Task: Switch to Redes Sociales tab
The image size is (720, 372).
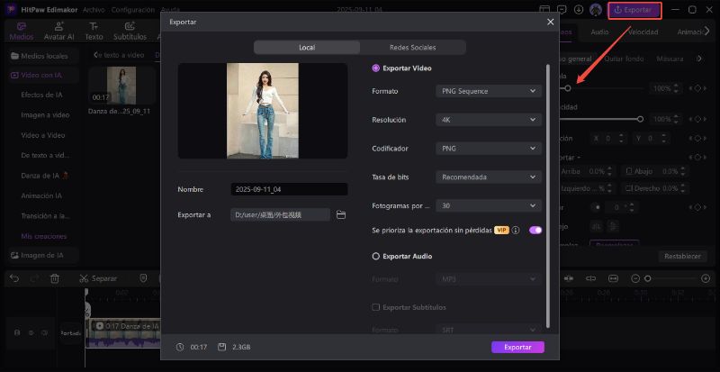Action: [x=413, y=48]
